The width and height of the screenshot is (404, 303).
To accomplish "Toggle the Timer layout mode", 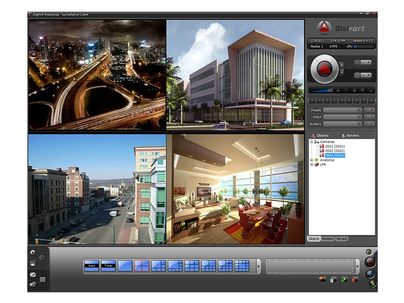I will point(108,265).
